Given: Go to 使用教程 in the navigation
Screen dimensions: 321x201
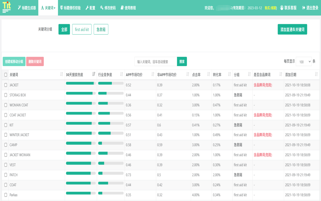Looking at the screenshot, I should [x=128, y=8].
